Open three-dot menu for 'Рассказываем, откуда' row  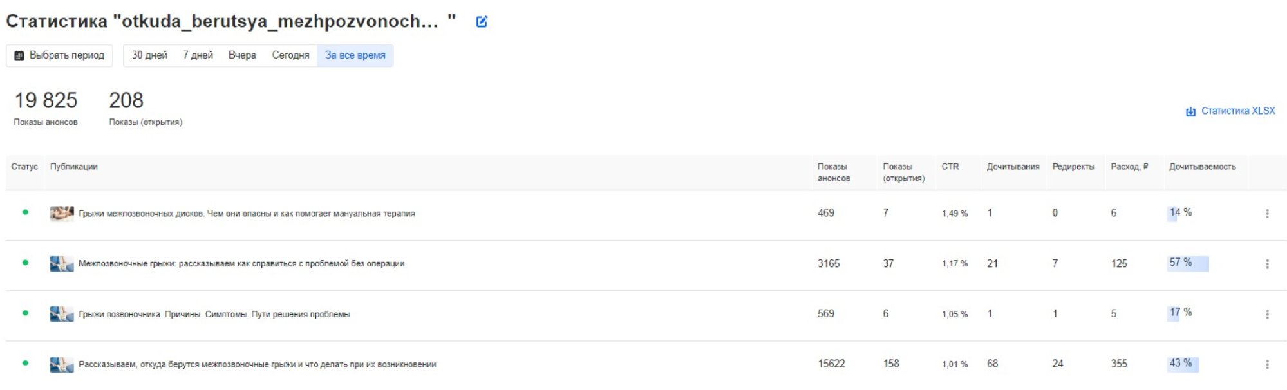[1267, 364]
